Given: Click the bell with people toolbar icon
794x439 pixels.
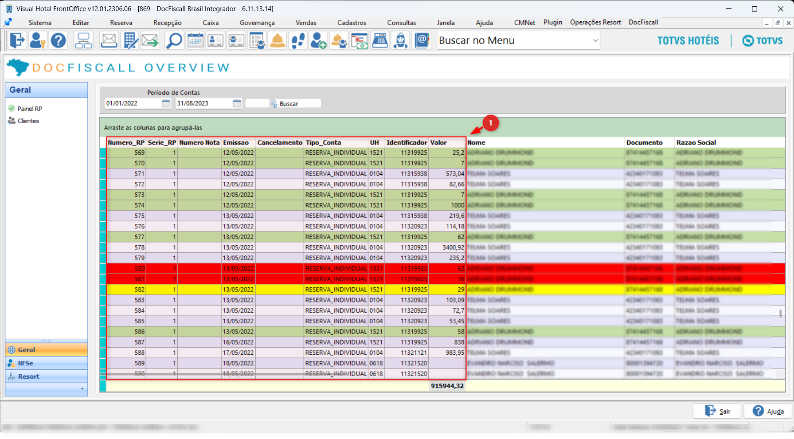Looking at the screenshot, I should [x=339, y=40].
